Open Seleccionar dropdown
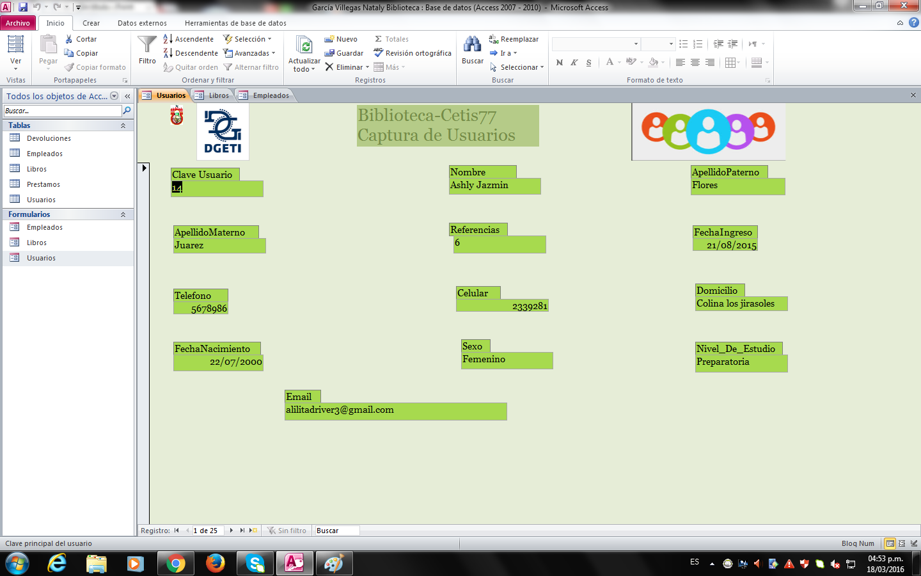The height and width of the screenshot is (576, 921). click(517, 67)
